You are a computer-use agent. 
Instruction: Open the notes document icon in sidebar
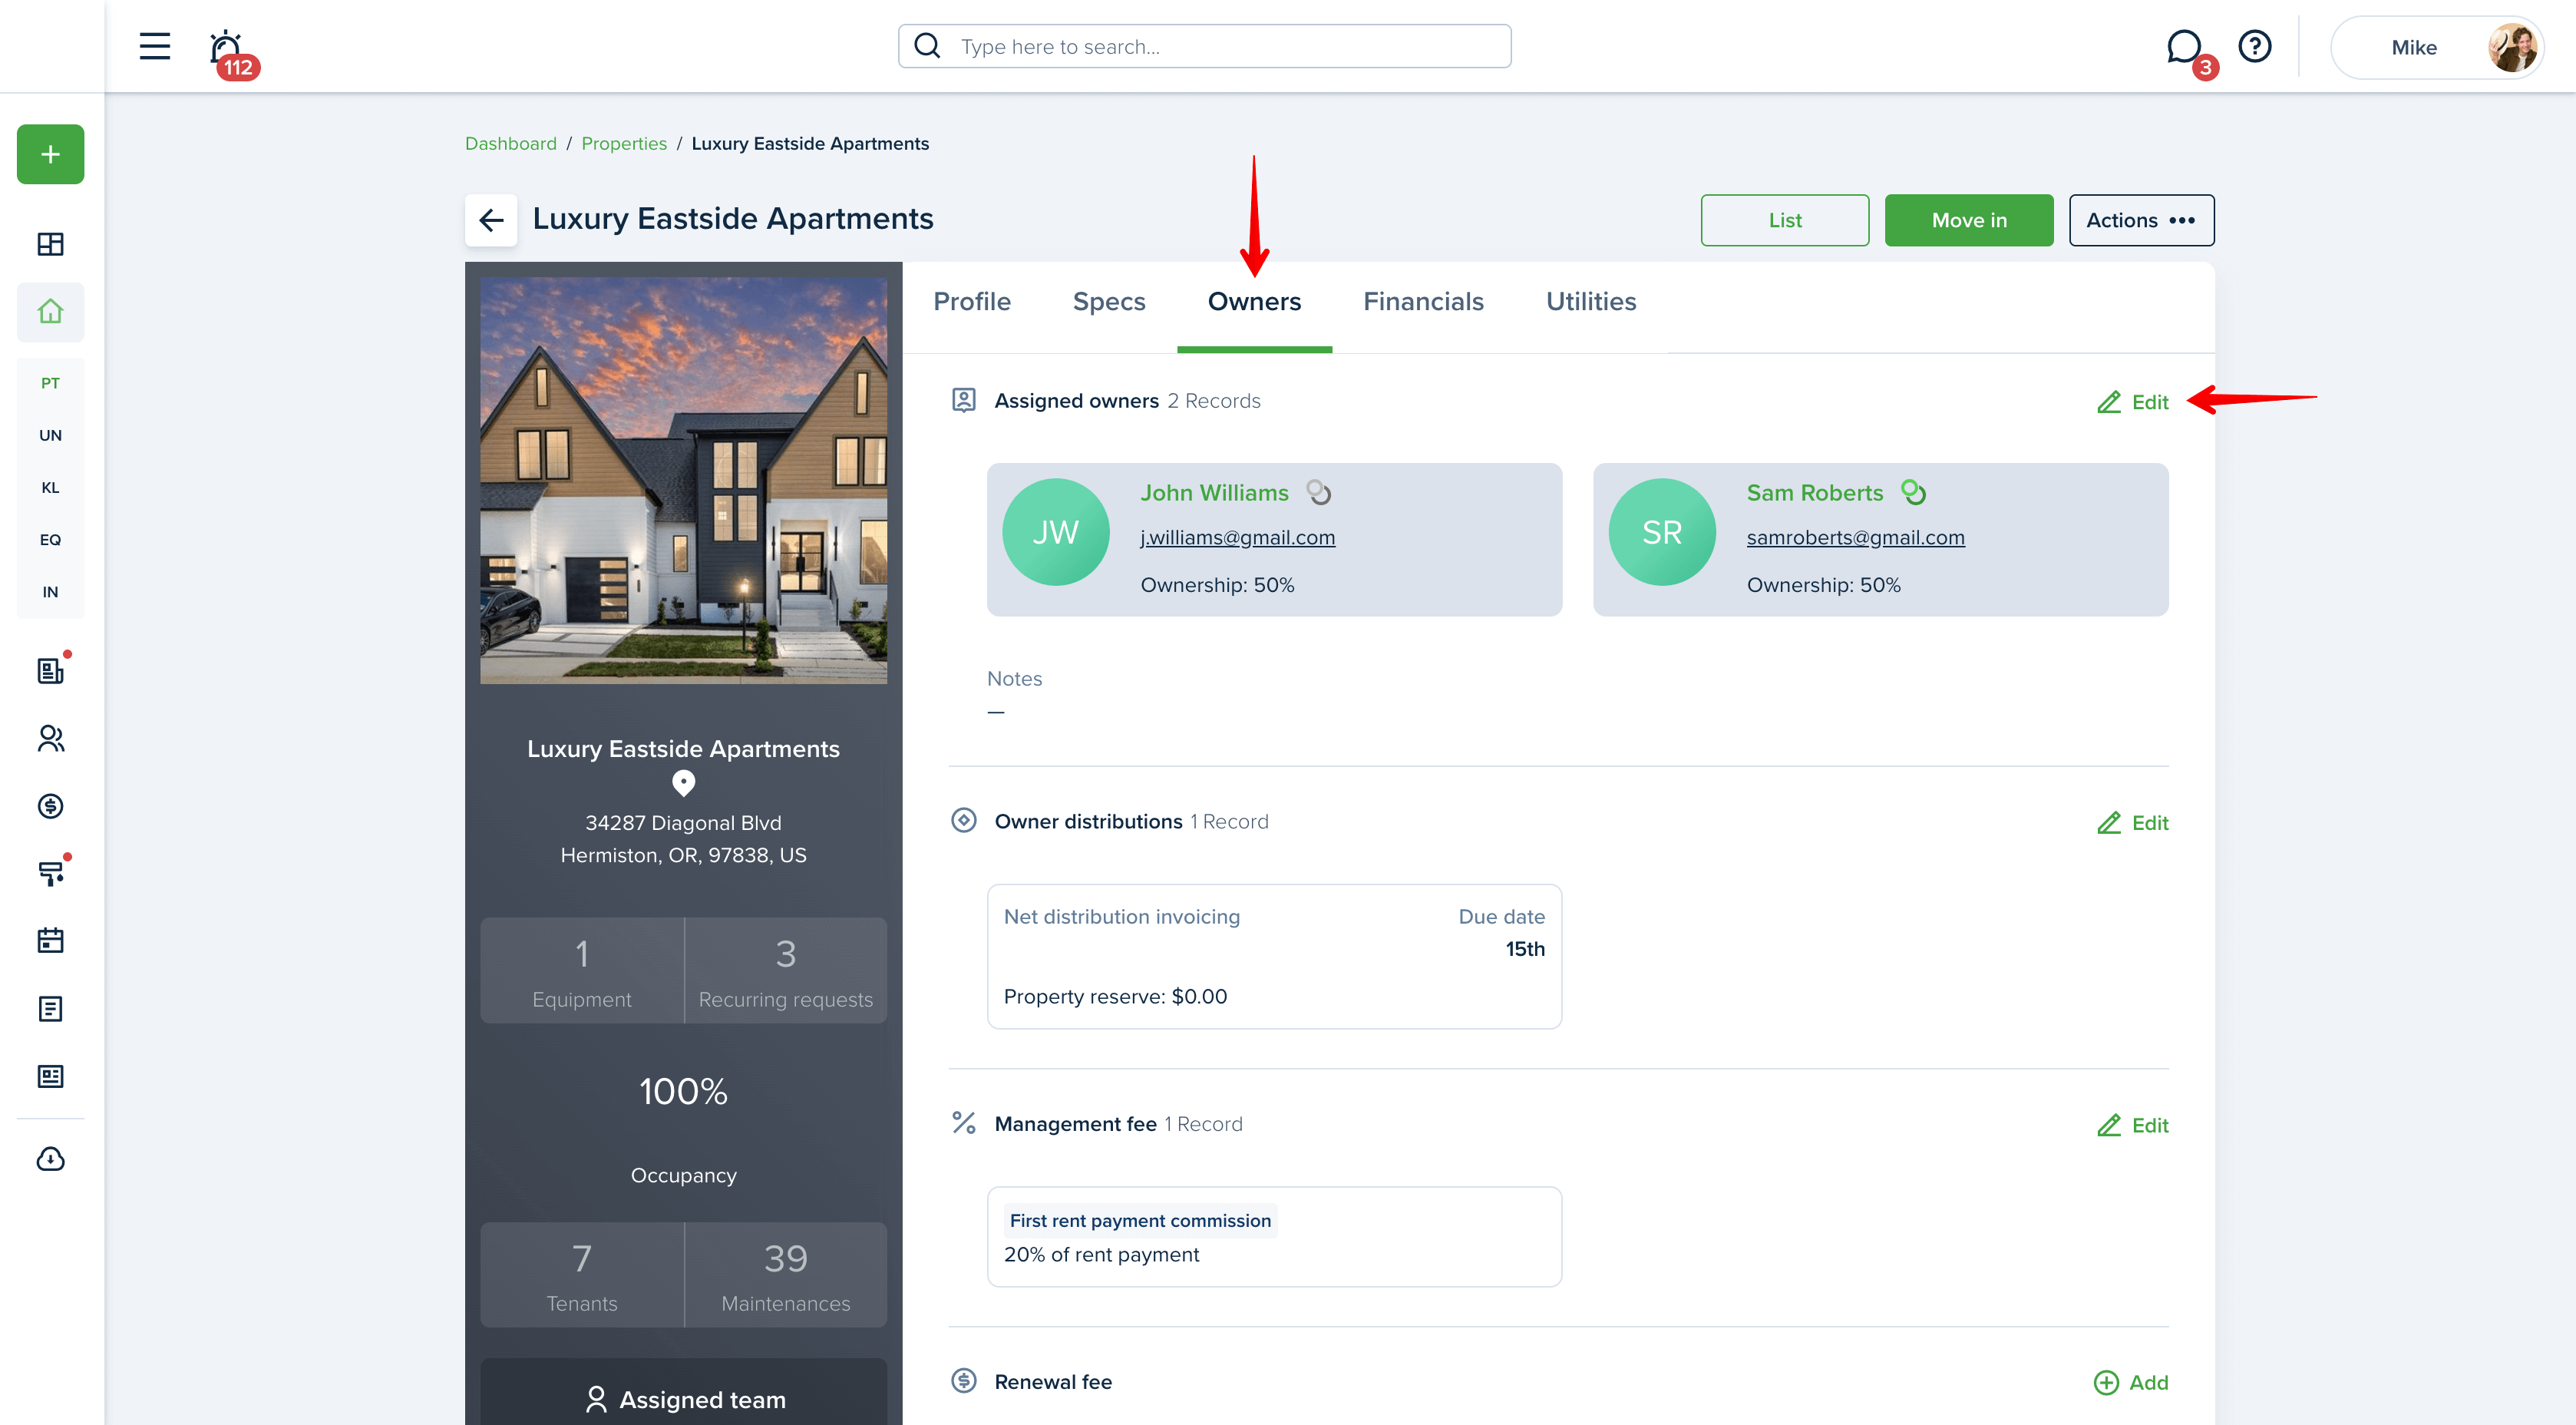pos(50,1008)
